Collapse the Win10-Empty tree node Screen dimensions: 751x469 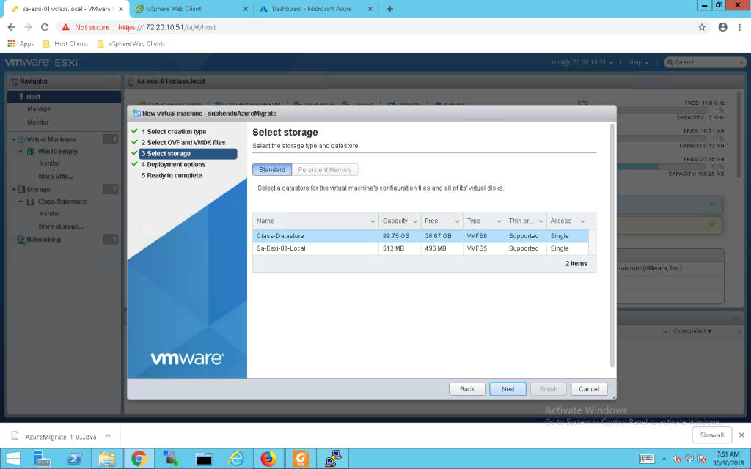pyautogui.click(x=21, y=151)
